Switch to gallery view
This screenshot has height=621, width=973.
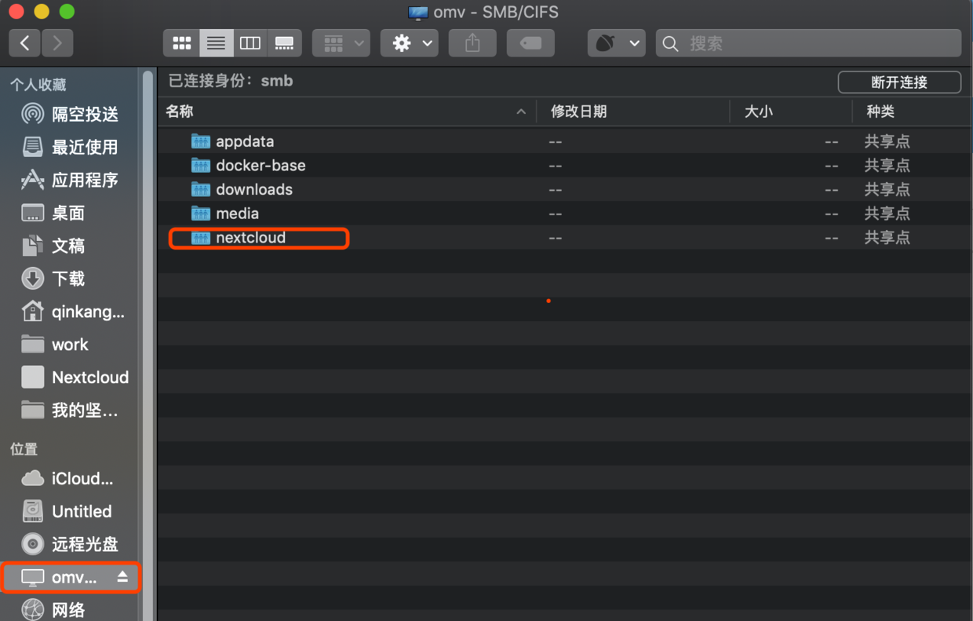pyautogui.click(x=284, y=43)
